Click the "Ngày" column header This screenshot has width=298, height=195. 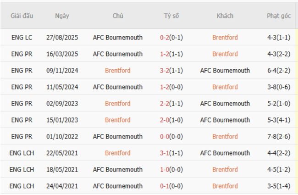point(62,16)
